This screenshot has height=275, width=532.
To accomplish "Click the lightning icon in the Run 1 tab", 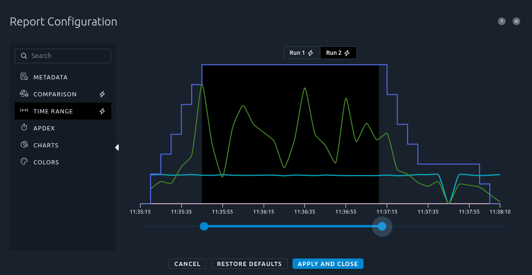I will click(310, 53).
